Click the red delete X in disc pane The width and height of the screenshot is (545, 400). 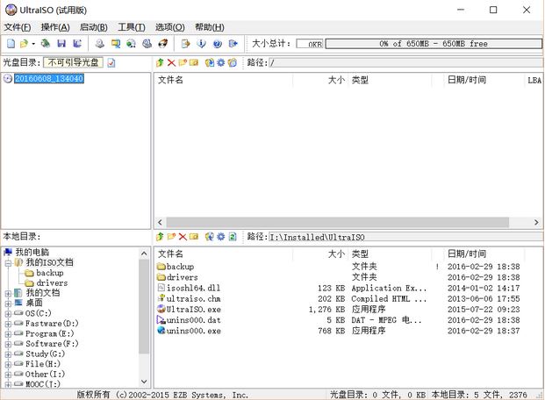tap(171, 63)
